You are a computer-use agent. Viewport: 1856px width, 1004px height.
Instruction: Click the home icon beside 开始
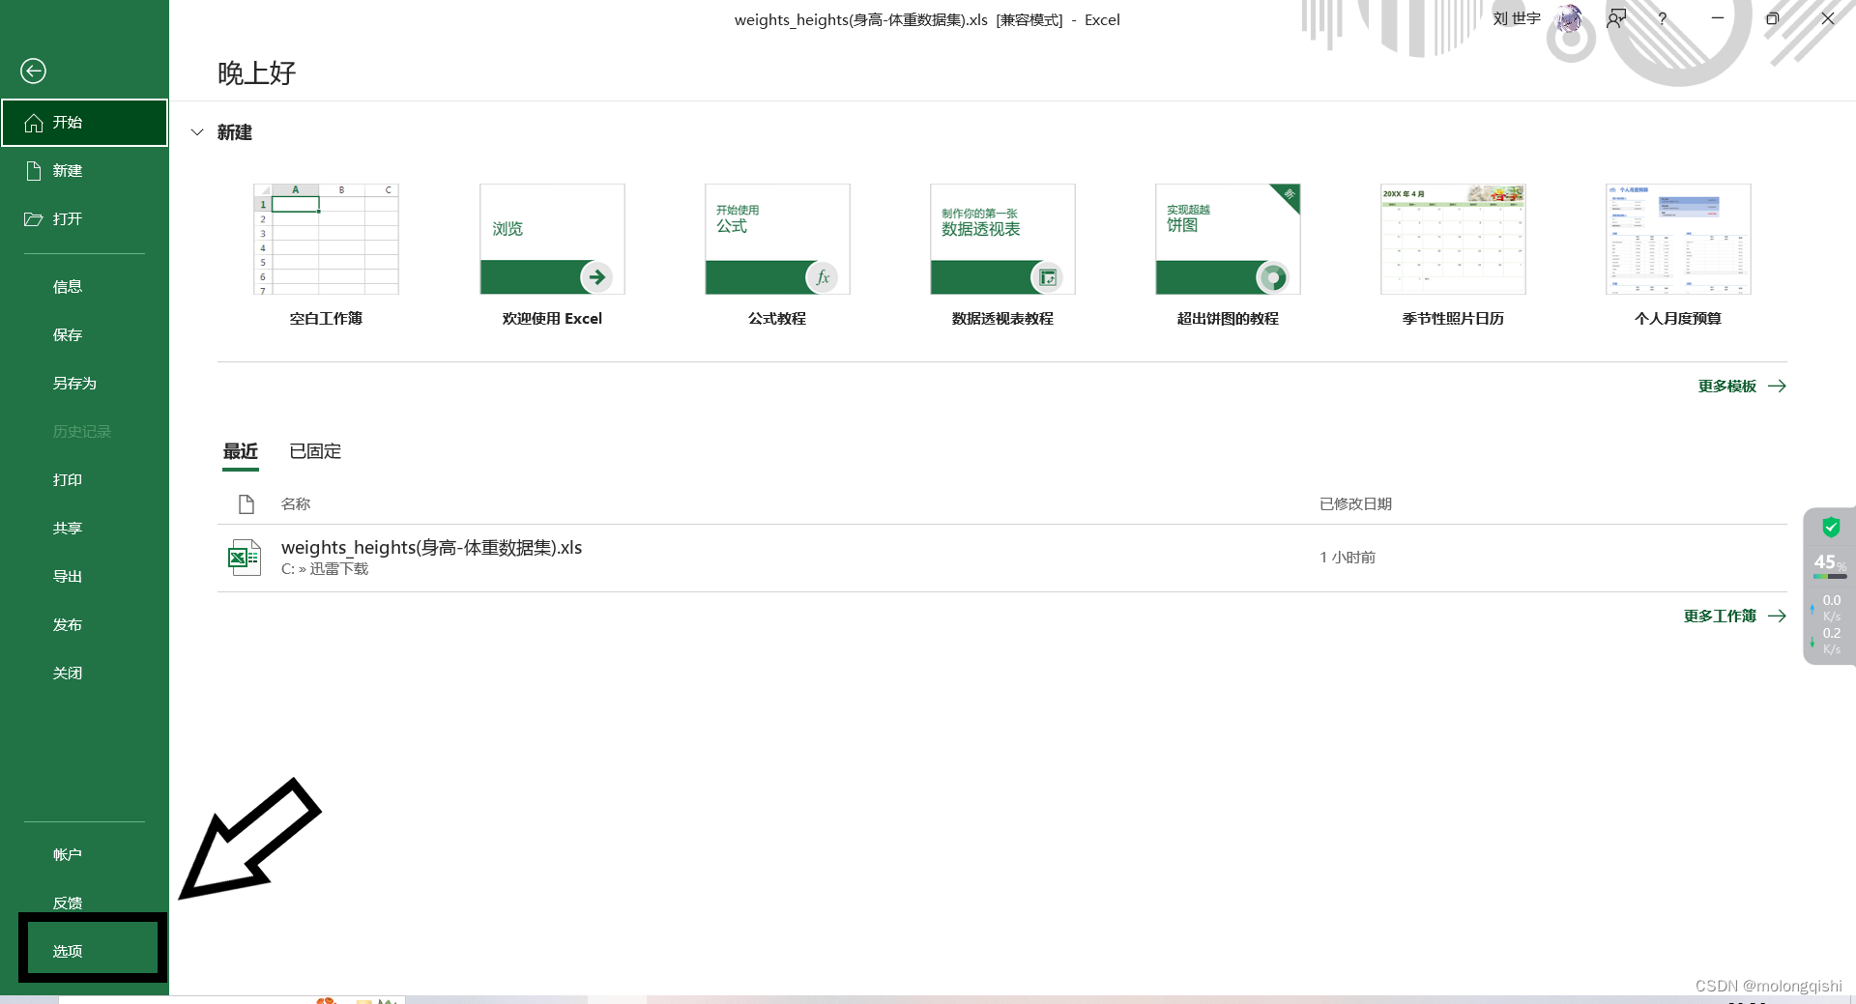pos(34,123)
